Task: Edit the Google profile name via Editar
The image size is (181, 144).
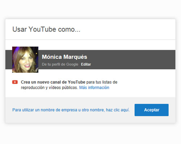Action: click(x=86, y=64)
